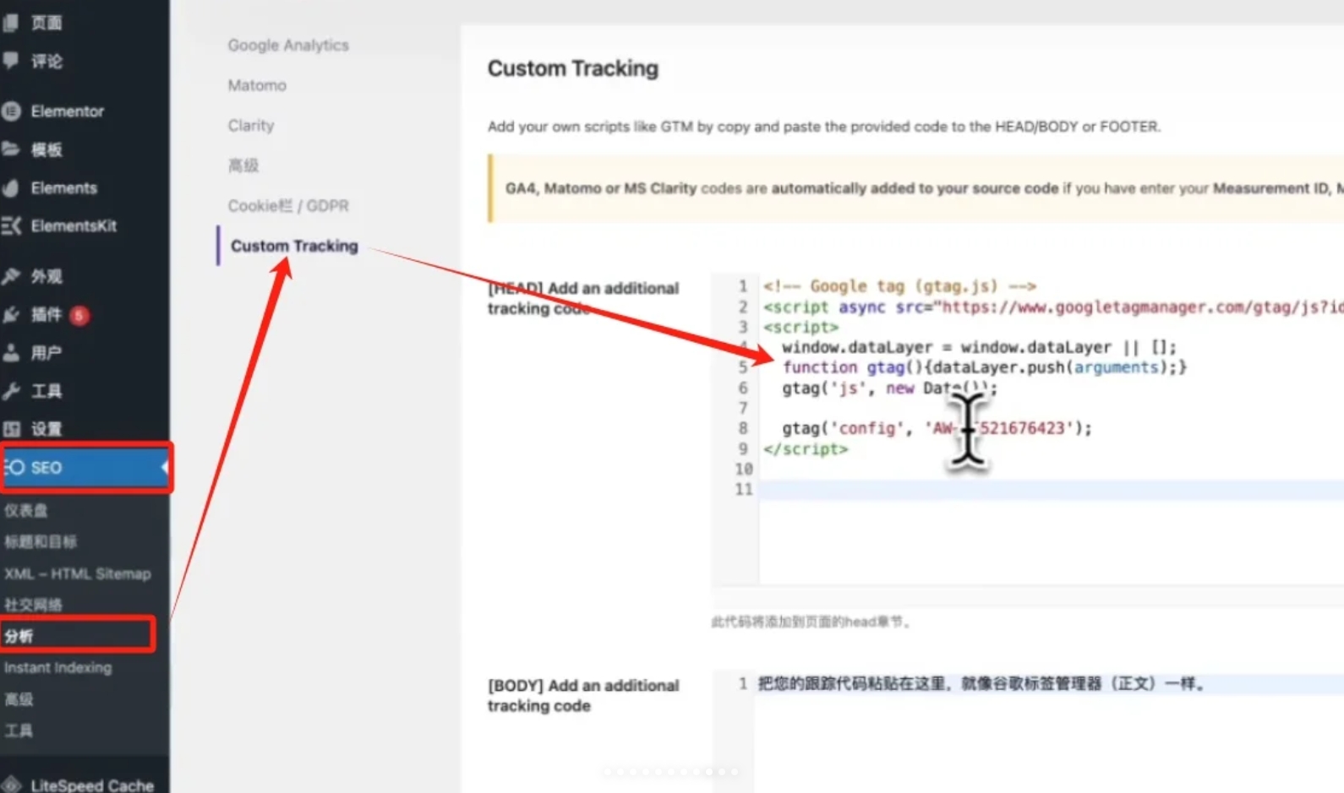Open the Cookie栏 / GDPR tab
The image size is (1344, 793).
(287, 206)
